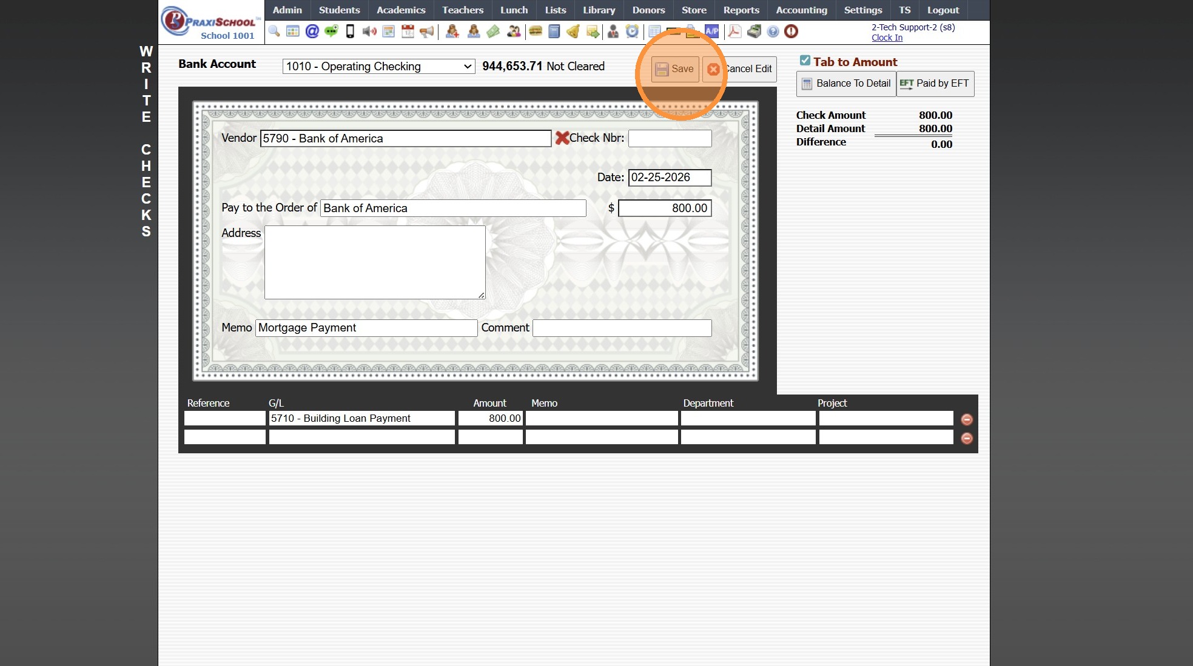Open the alarm clock icon
Screen dimensions: 1193x666
pyautogui.click(x=632, y=32)
